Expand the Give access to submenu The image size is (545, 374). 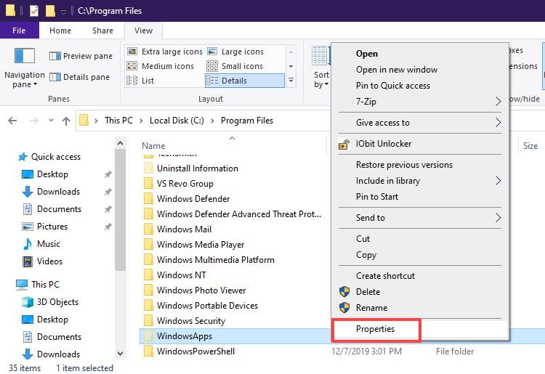420,123
